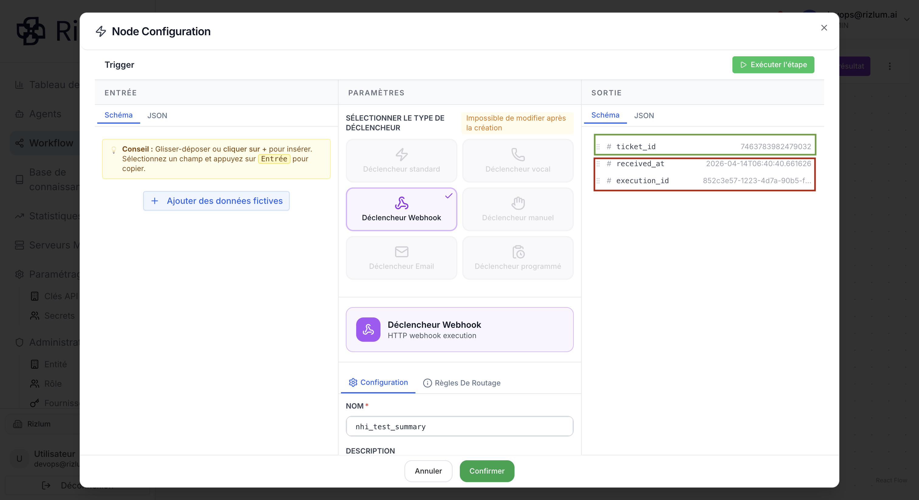The width and height of the screenshot is (919, 500).
Task: Click the Utilisateur avatar in sidebar
Action: click(x=19, y=458)
